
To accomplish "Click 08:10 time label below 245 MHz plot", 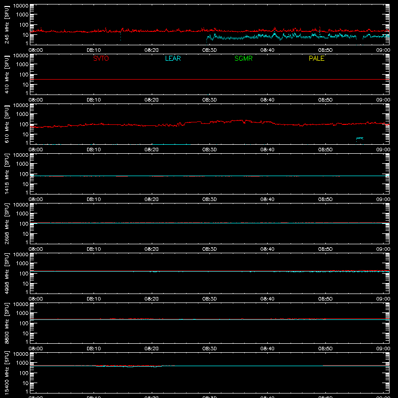I will click(94, 50).
